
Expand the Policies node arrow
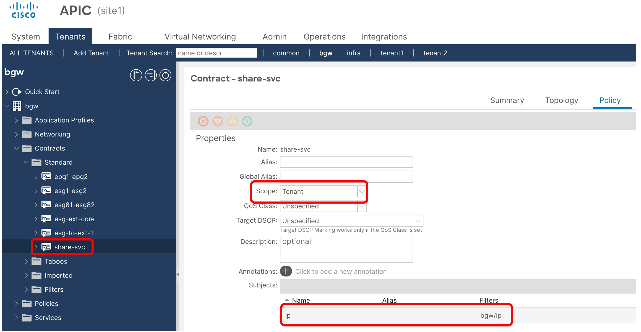(17, 304)
